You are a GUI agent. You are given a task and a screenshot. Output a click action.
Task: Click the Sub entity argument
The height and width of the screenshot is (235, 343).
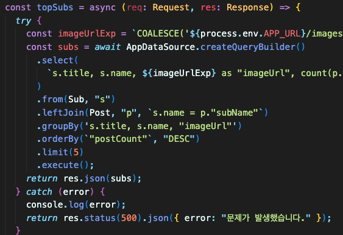(76, 99)
